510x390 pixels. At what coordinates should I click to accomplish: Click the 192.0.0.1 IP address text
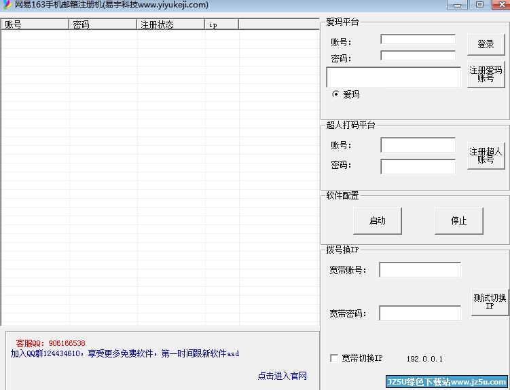tap(424, 359)
